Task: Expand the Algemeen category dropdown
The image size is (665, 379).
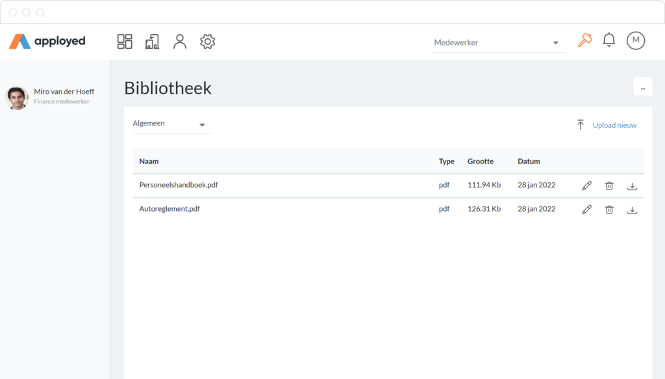Action: point(171,124)
